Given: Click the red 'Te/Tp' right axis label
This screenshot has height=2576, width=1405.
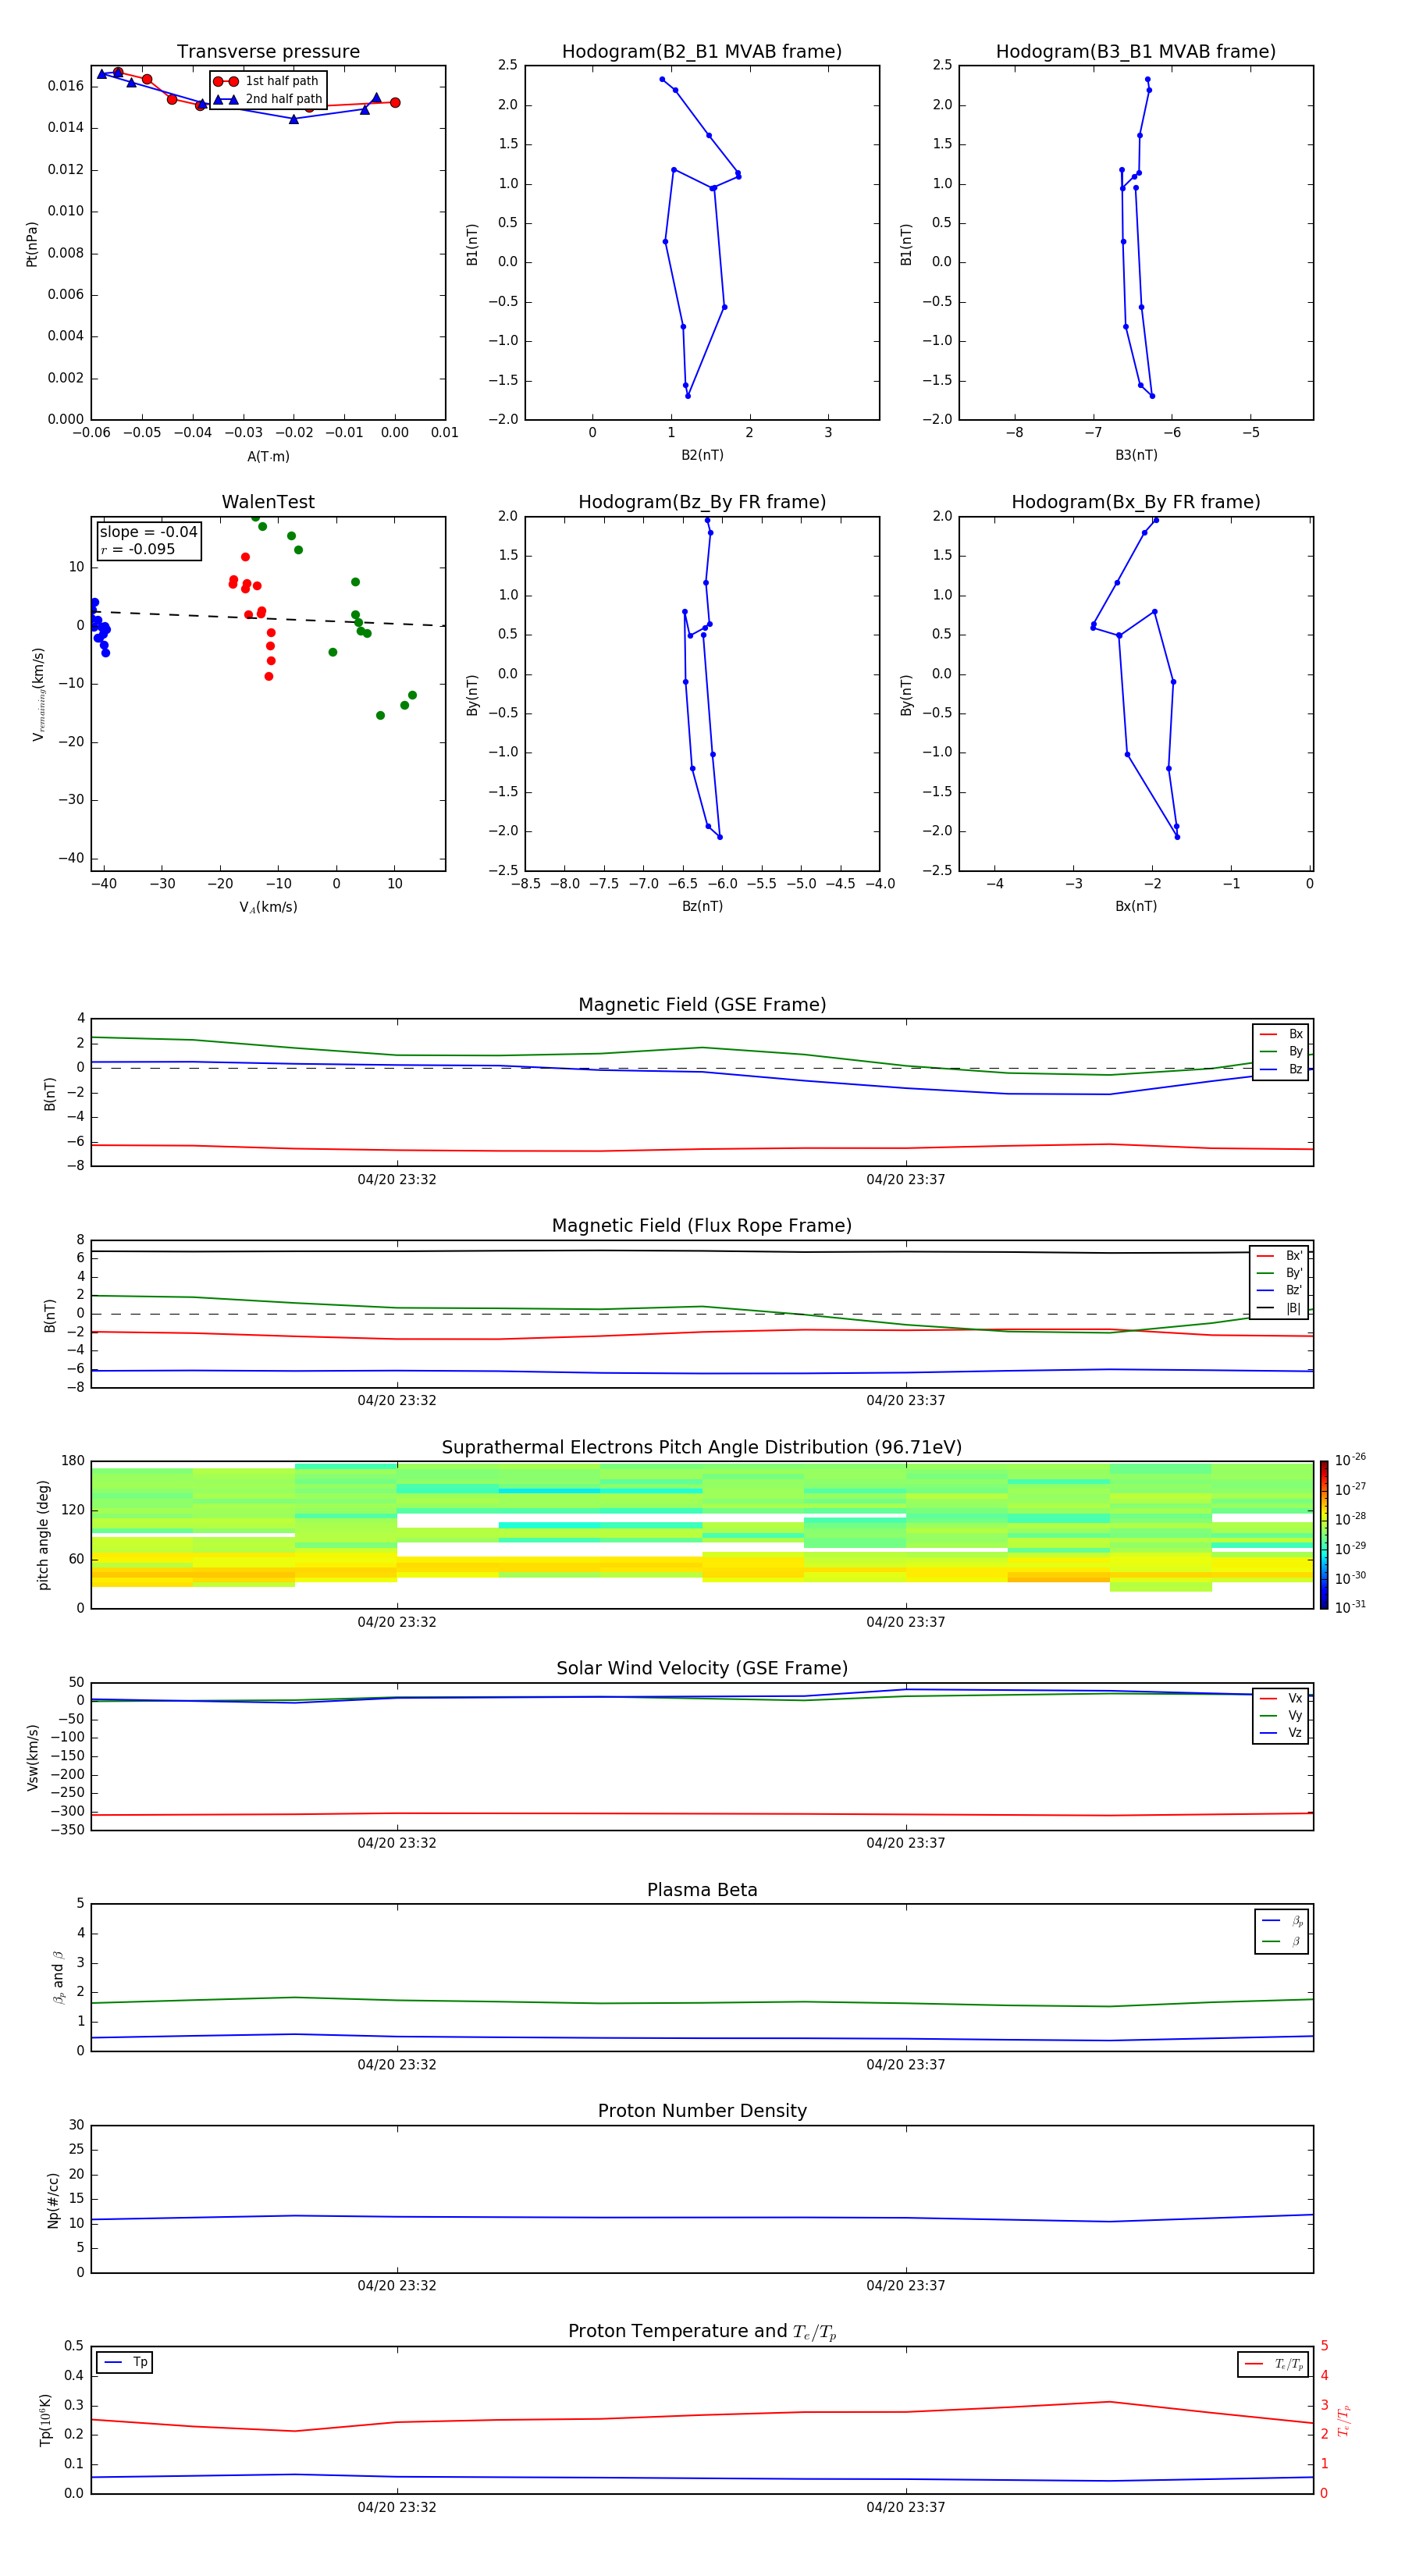Looking at the screenshot, I should [x=1344, y=2420].
